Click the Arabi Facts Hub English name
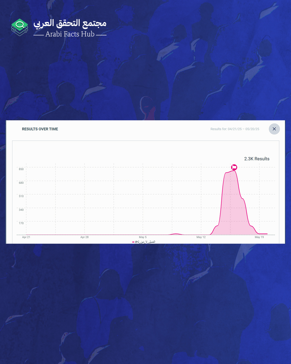 coord(70,34)
